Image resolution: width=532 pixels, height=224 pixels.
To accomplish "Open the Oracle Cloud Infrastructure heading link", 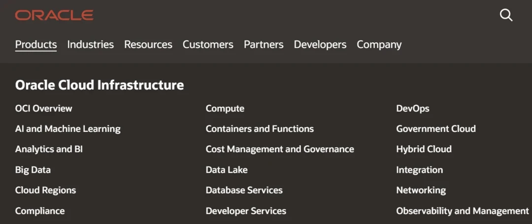I will (100, 85).
